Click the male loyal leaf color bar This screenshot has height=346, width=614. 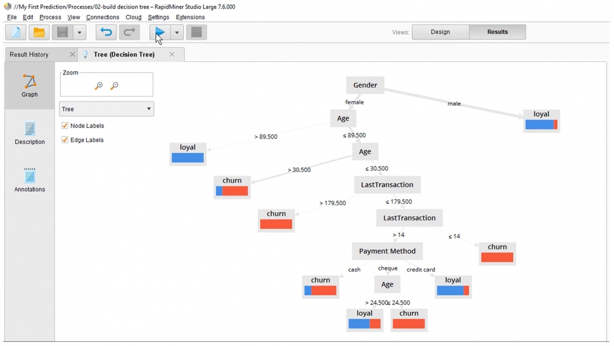click(x=541, y=125)
